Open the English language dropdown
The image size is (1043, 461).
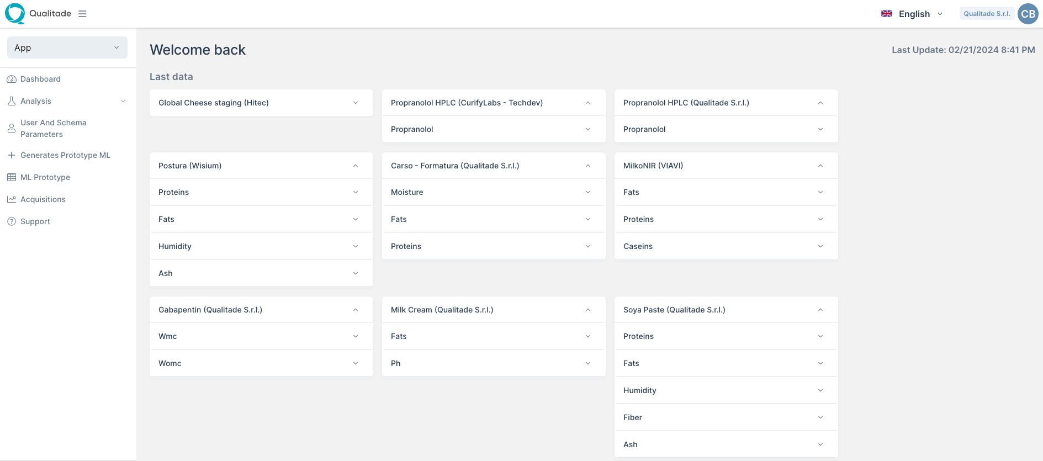click(x=912, y=14)
